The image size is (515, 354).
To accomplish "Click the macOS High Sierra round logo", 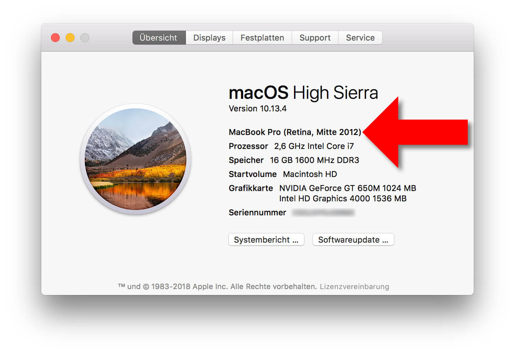I will coord(136,159).
